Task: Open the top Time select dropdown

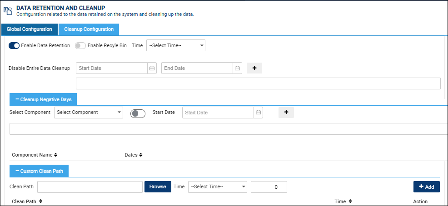Action: pyautogui.click(x=176, y=45)
